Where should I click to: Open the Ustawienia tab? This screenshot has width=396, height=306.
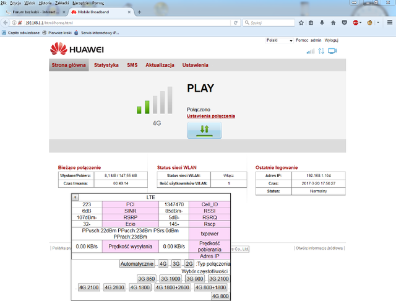tap(196, 65)
